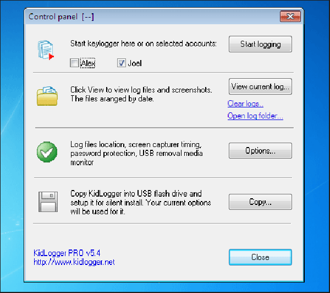This screenshot has height=293, width=330.
Task: Enable the Alex account checkbox
Action: pos(74,63)
